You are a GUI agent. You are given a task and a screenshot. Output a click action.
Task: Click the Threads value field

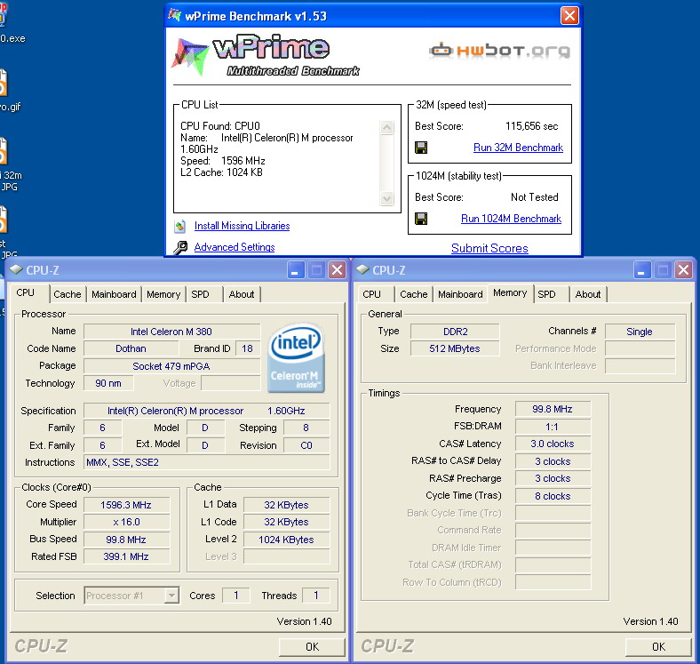pos(315,596)
